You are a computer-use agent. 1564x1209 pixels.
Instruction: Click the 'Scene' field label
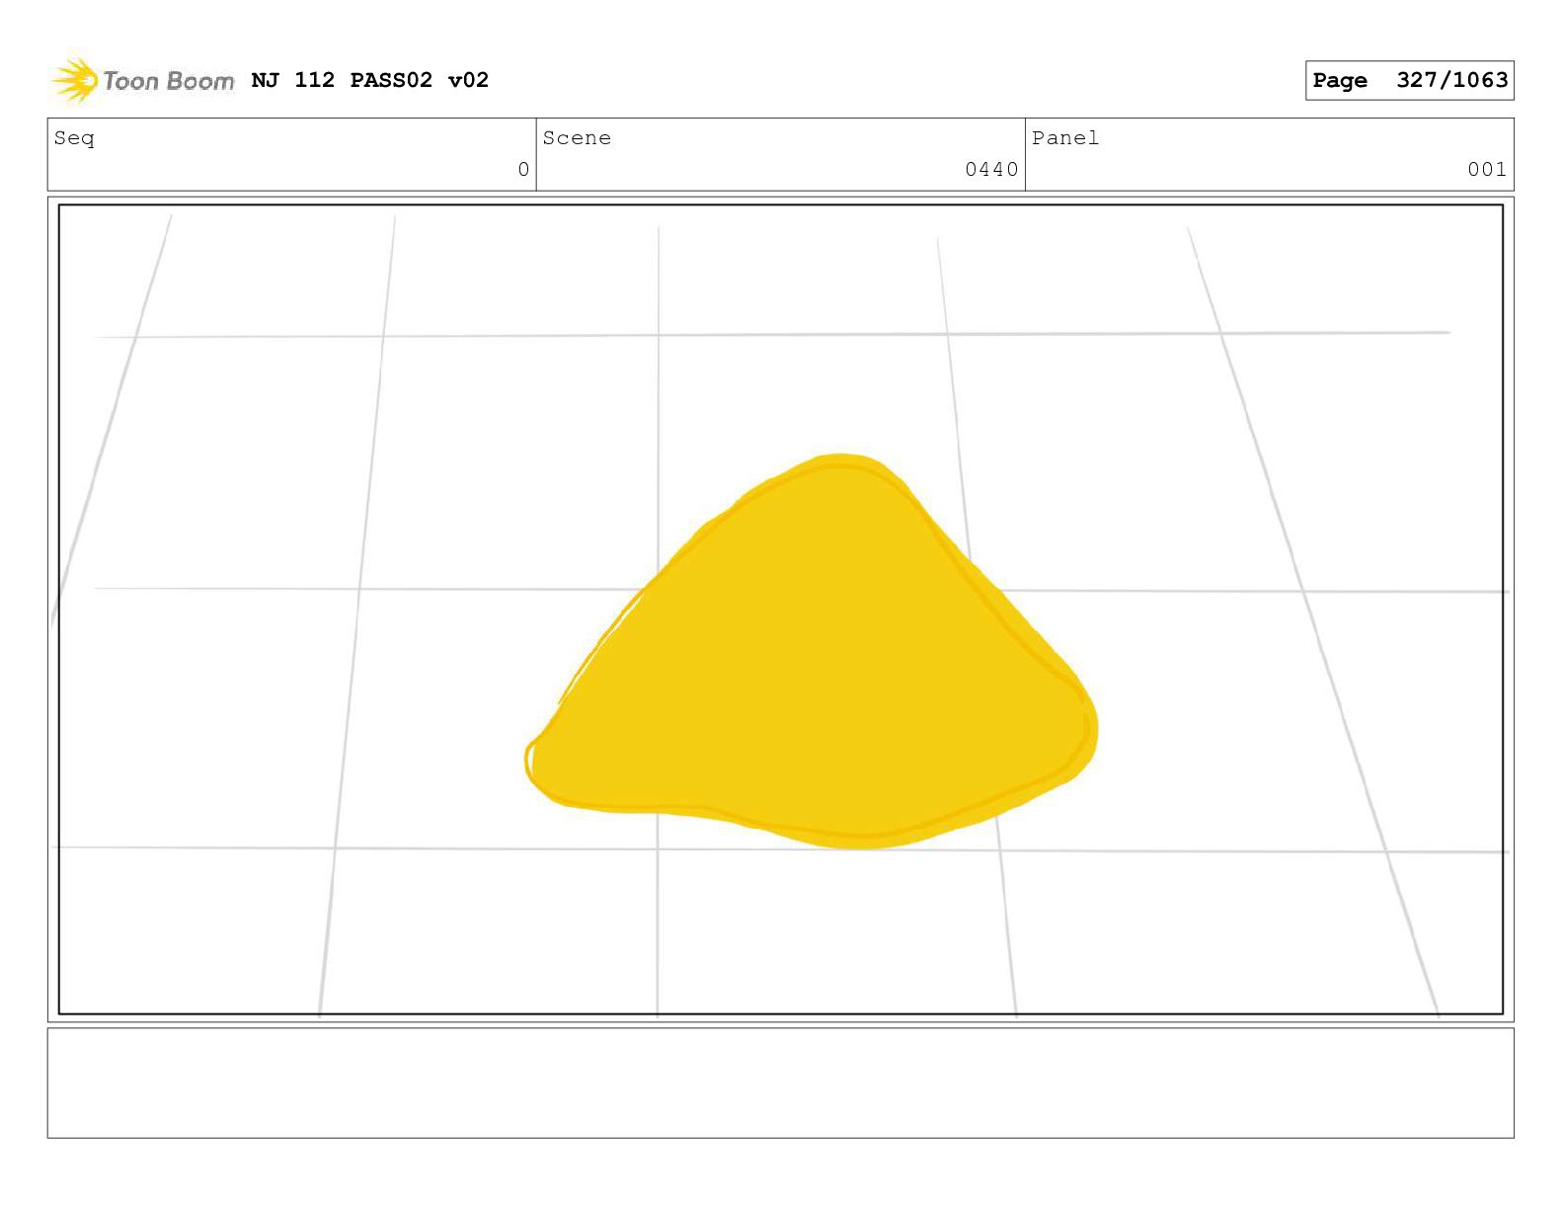(577, 138)
